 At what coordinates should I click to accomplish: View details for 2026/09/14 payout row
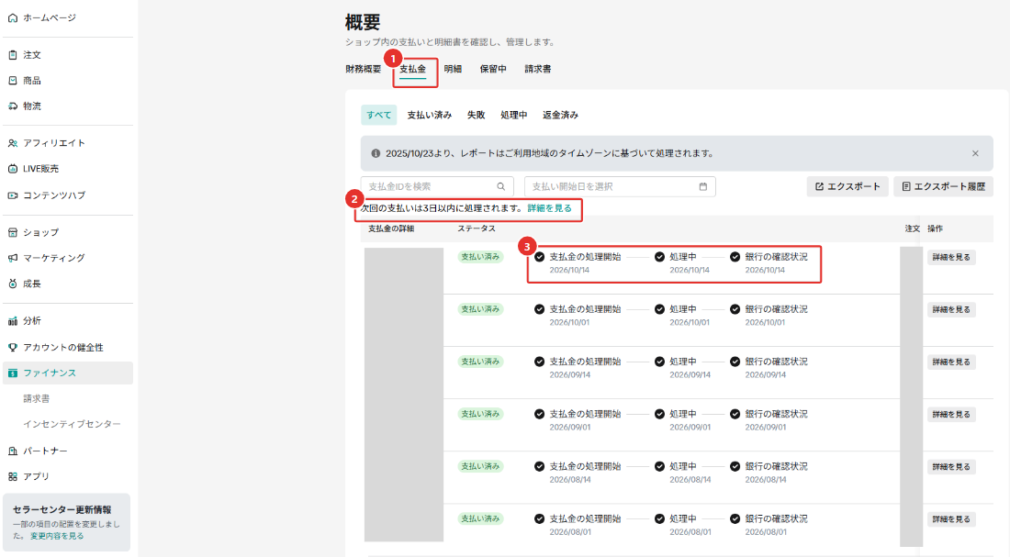951,362
